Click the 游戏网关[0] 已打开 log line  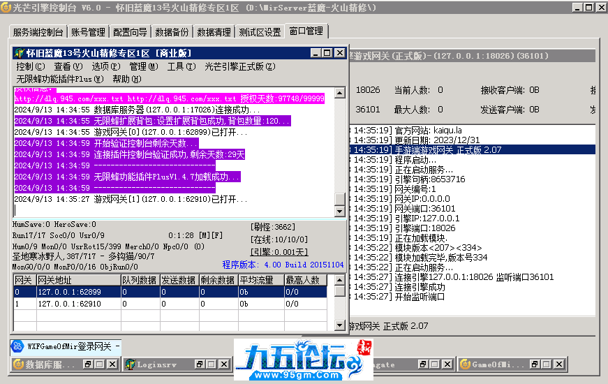[131, 132]
